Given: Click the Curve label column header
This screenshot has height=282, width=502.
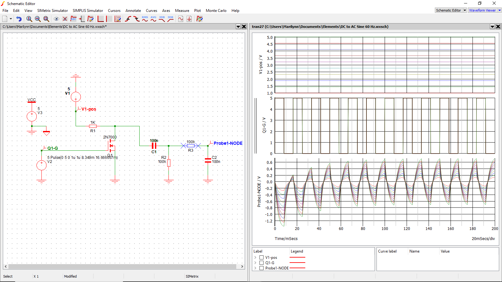Looking at the screenshot, I should point(387,251).
